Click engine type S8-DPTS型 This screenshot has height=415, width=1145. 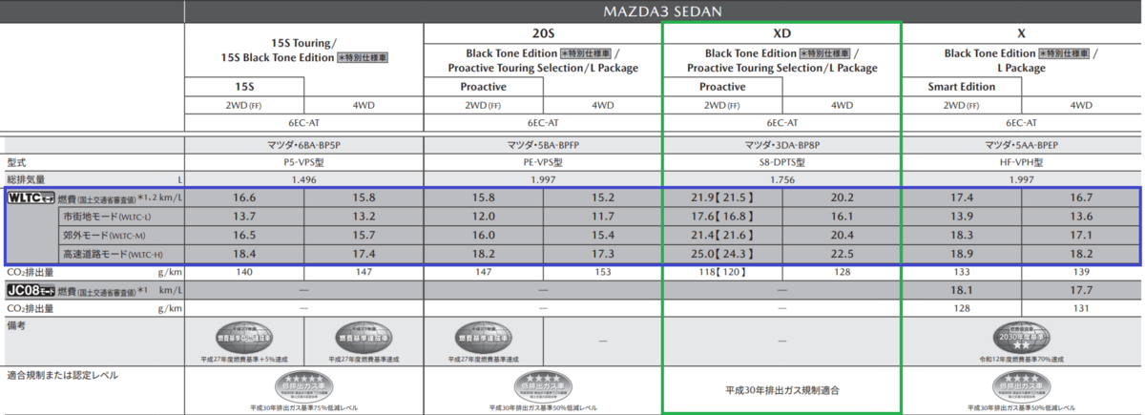(x=781, y=162)
